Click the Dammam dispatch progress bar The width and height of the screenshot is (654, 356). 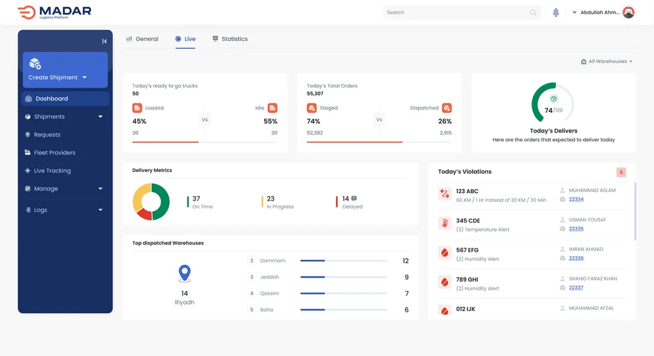343,261
